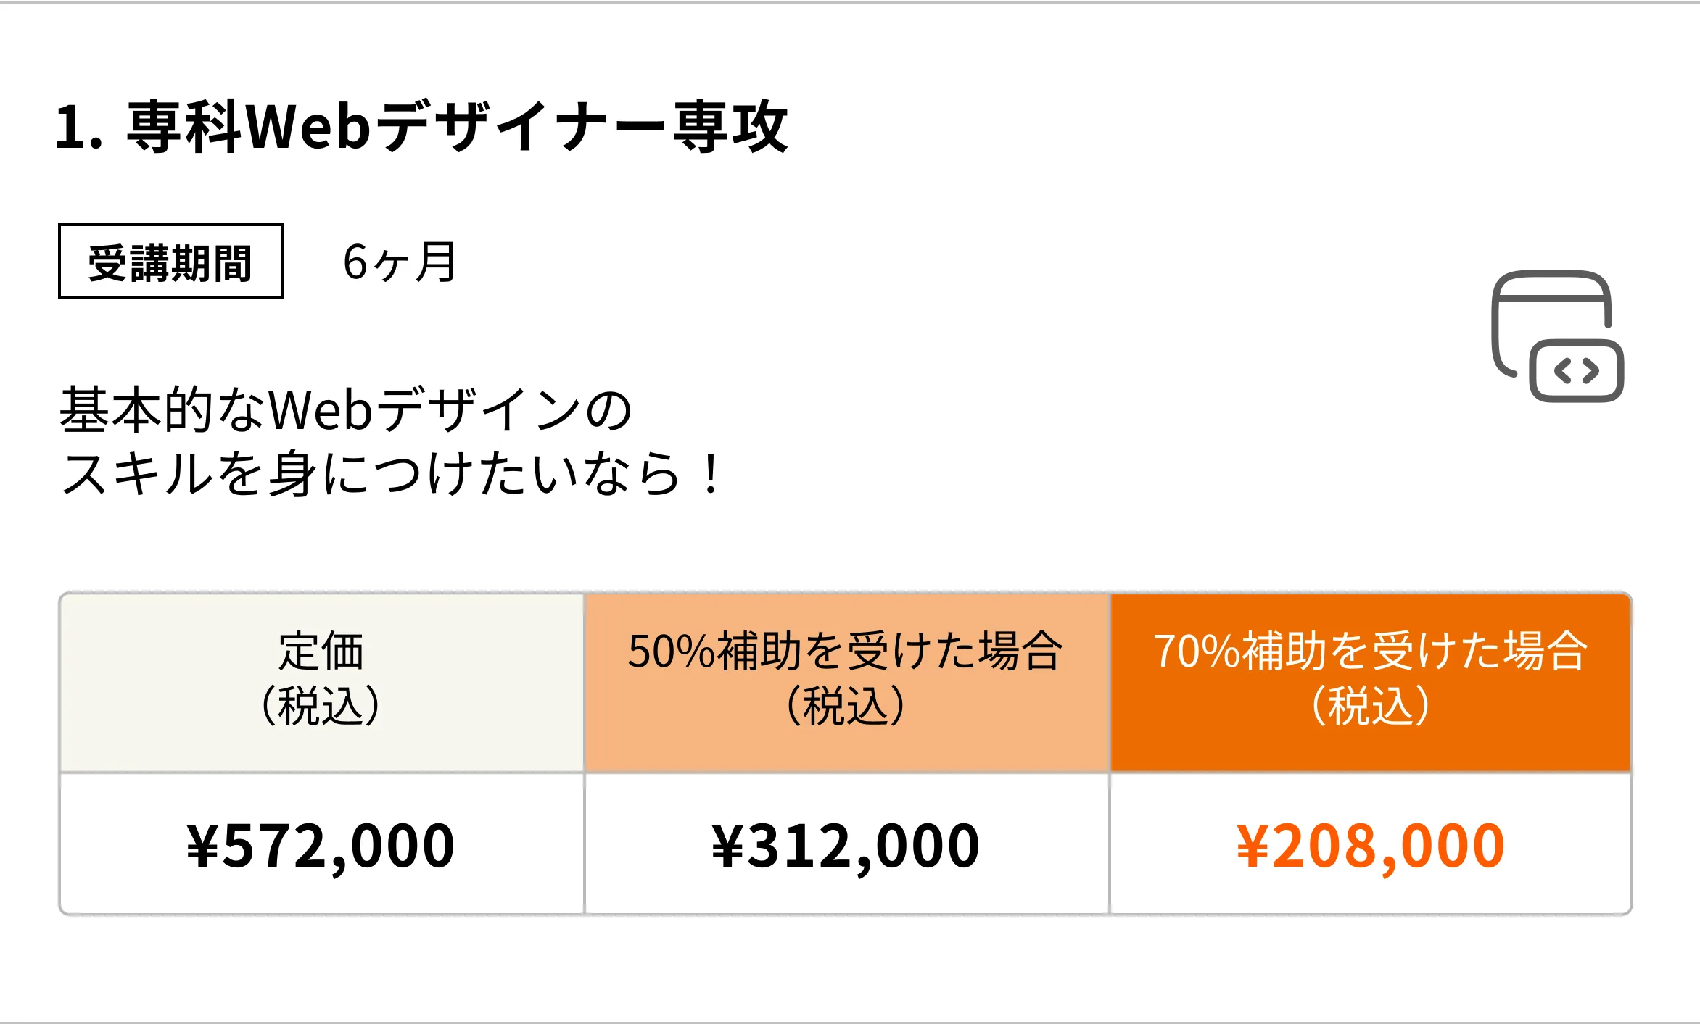Viewport: 1700px width, 1024px height.
Task: Select the 定価 column header text
Action: (321, 651)
